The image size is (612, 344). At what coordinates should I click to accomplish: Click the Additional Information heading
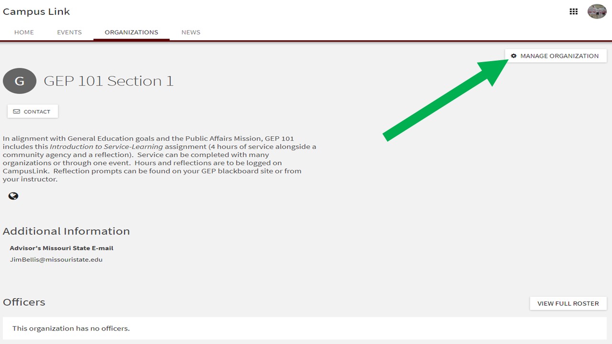point(66,231)
